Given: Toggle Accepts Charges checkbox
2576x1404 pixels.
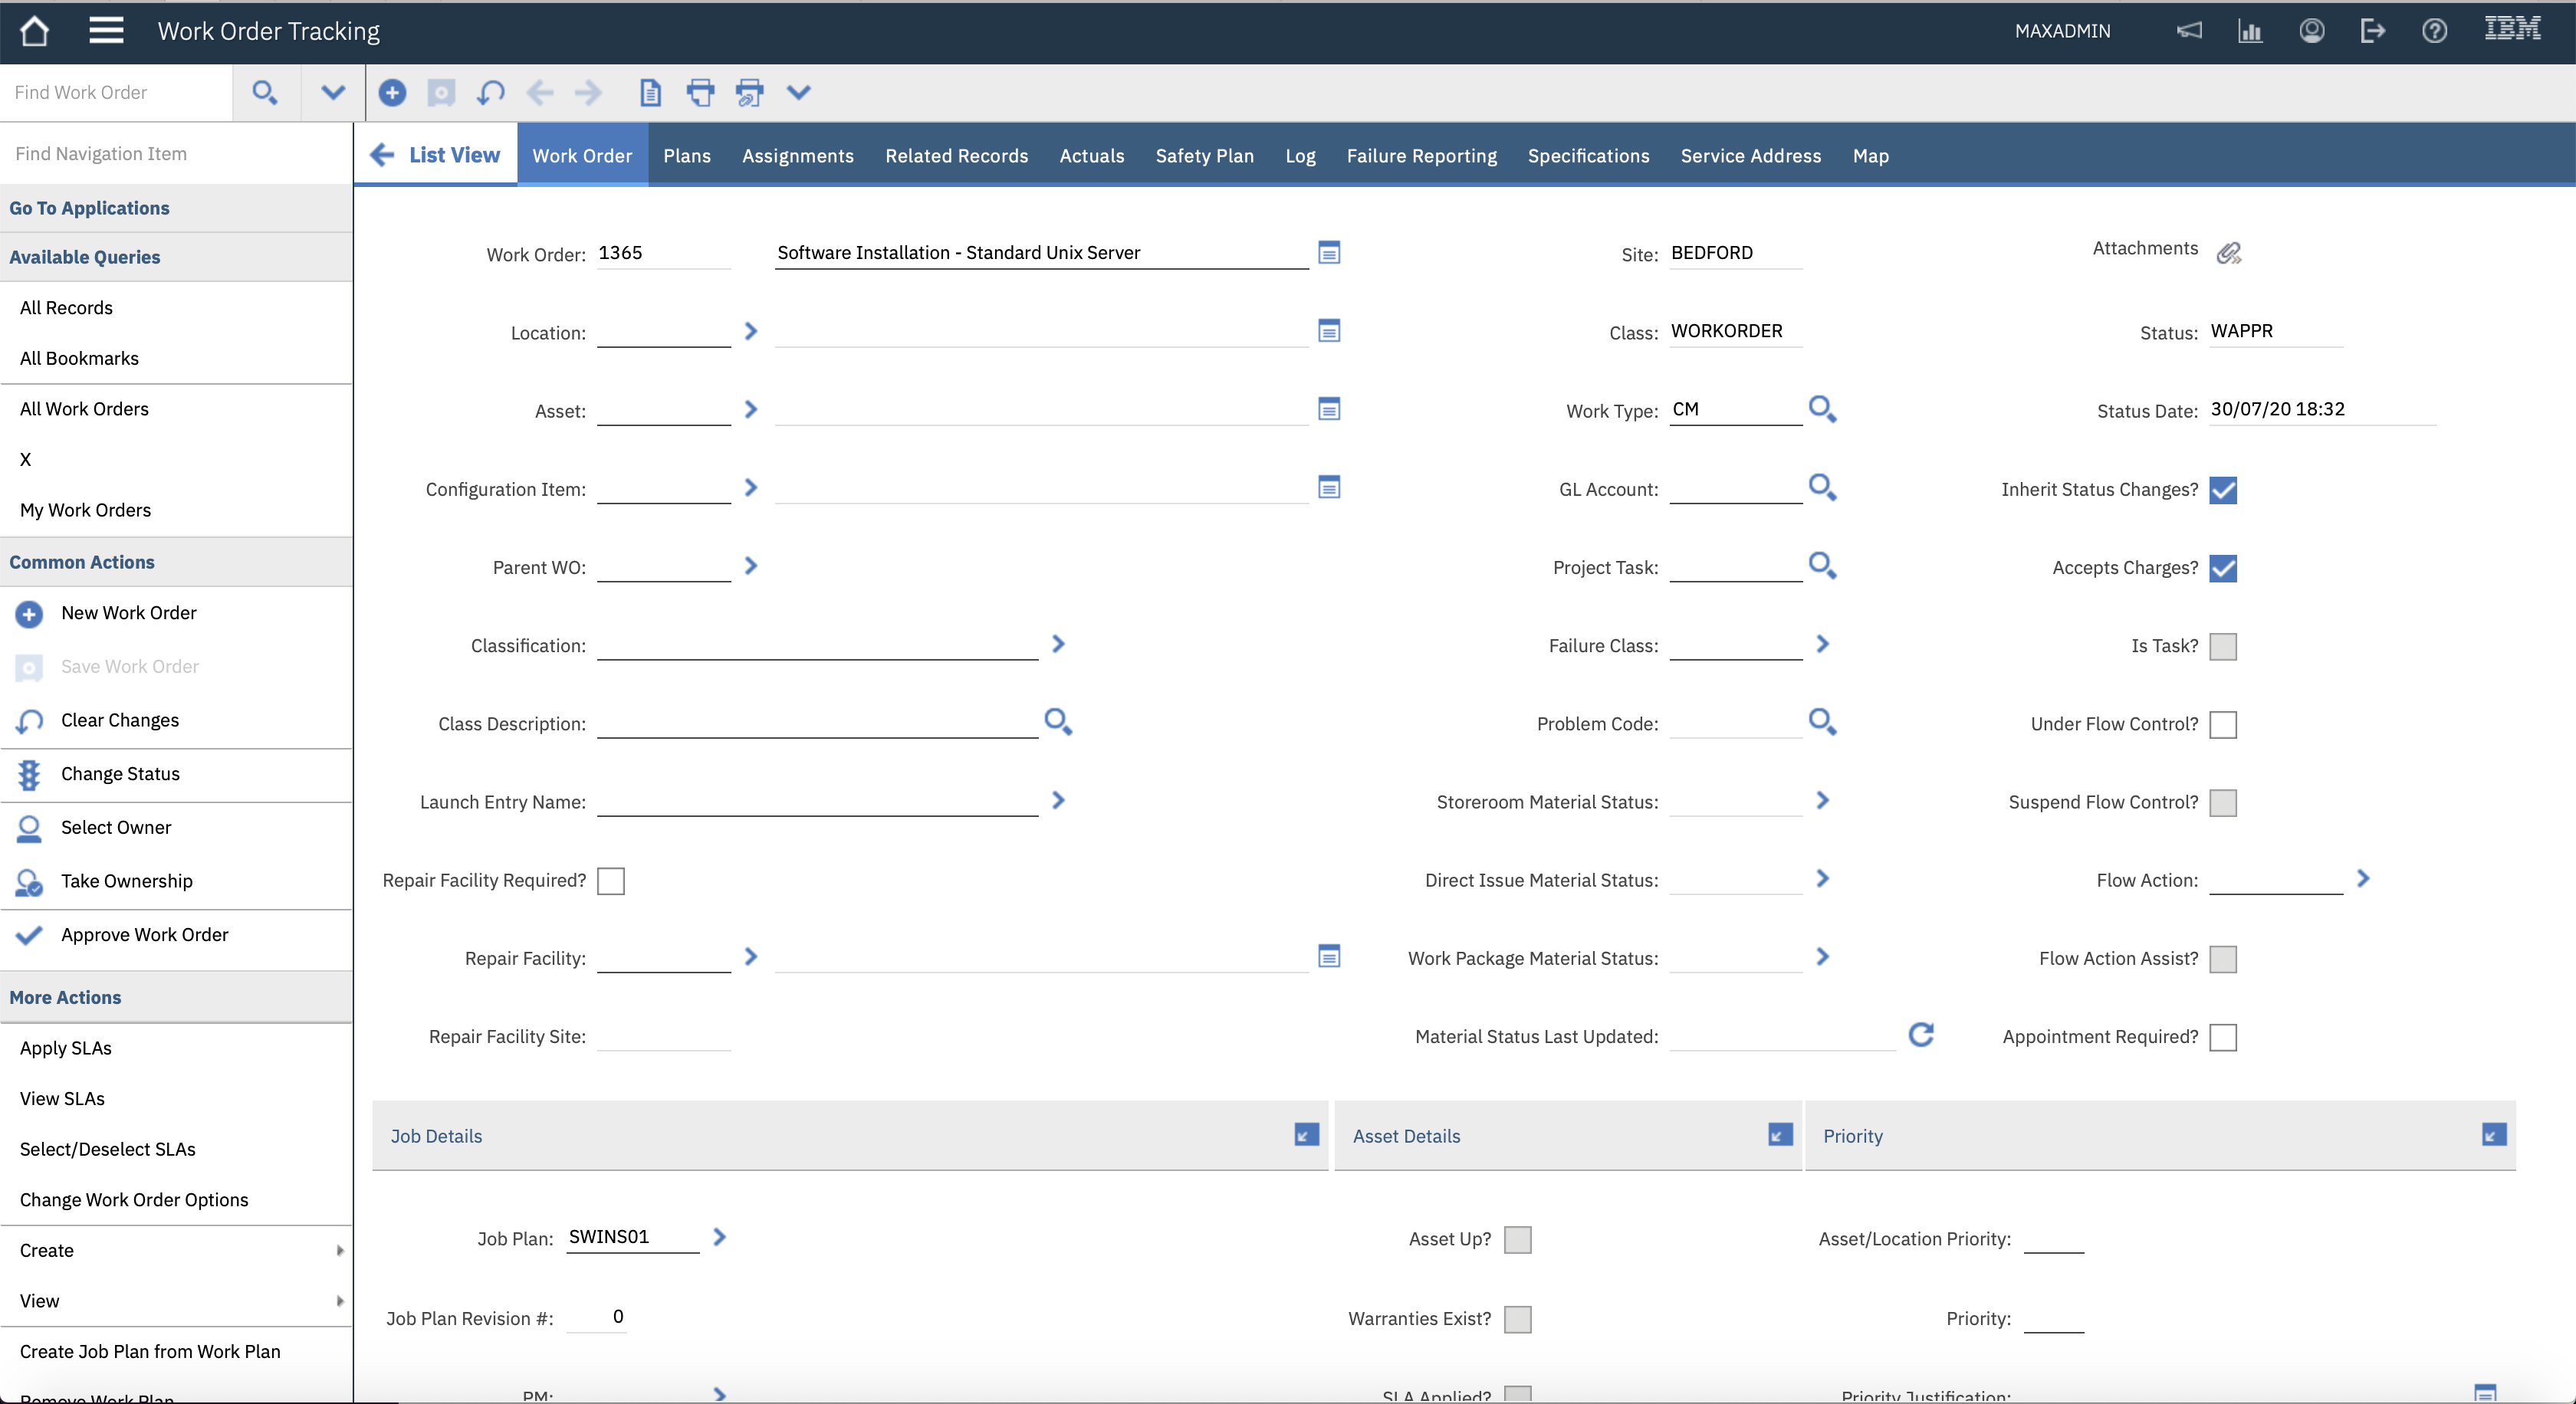Looking at the screenshot, I should pos(2222,568).
